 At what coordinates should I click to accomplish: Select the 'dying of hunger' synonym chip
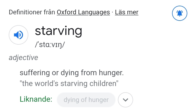[x=86, y=100]
